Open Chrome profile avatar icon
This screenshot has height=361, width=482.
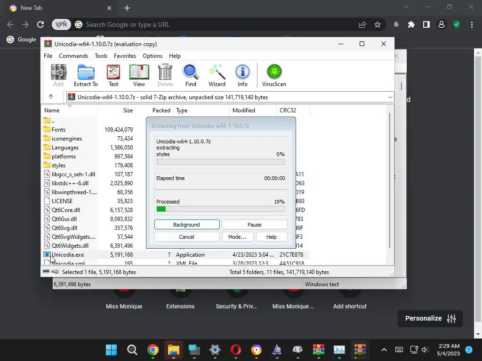pos(442,24)
